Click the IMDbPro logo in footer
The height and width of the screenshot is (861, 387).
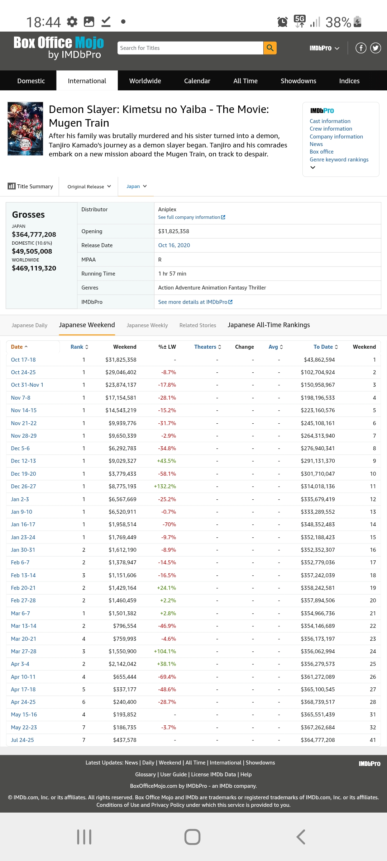[369, 764]
